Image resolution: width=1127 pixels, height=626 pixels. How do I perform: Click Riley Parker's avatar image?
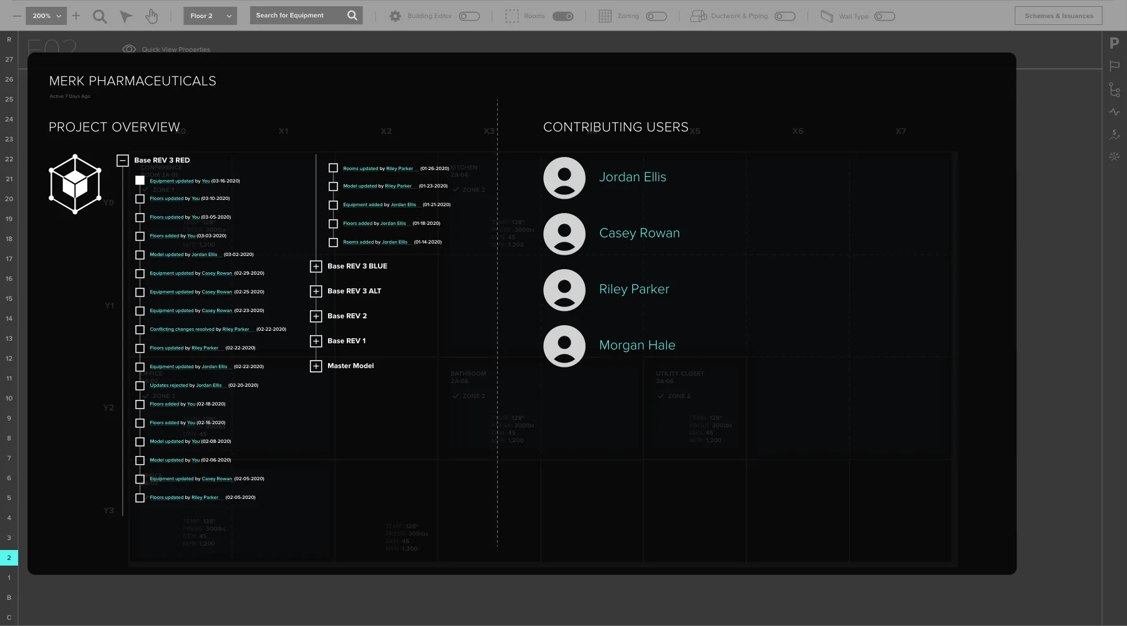[x=564, y=290]
